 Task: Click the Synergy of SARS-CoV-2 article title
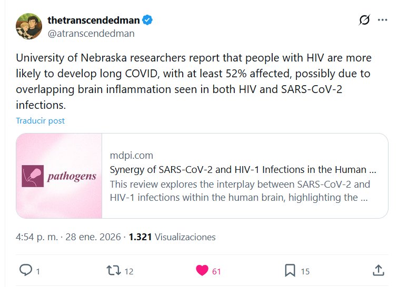tap(243, 170)
